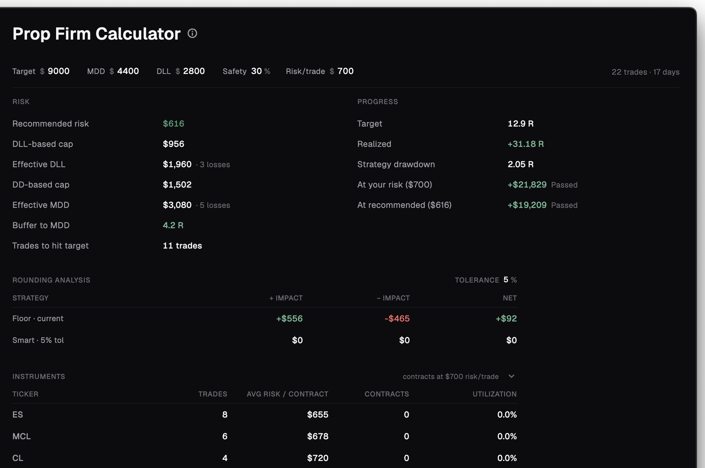Edit the MDD input value 4400
This screenshot has width=705, height=468.
click(128, 71)
